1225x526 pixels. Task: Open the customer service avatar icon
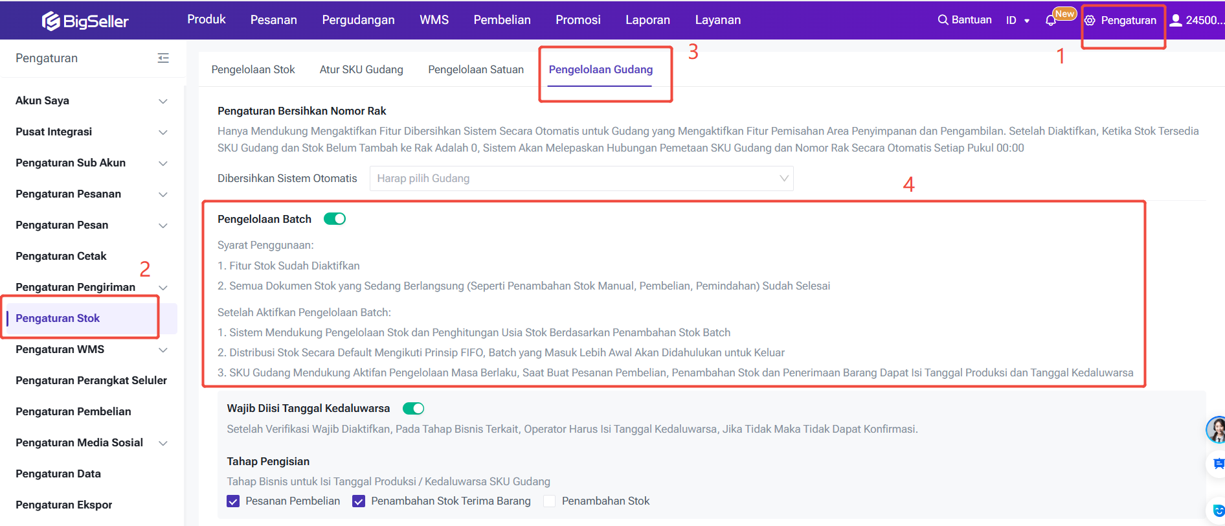(x=1216, y=429)
